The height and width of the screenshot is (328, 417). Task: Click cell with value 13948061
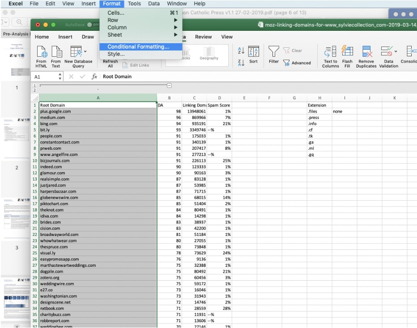[194, 111]
